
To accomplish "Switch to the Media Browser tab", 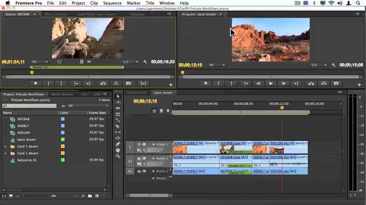I will [x=62, y=94].
